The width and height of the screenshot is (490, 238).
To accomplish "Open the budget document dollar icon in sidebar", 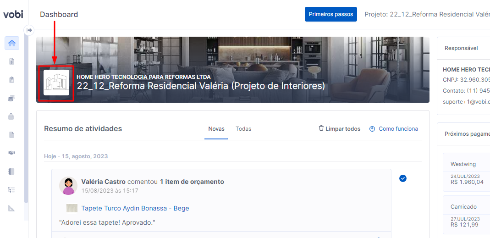I will coord(12,61).
